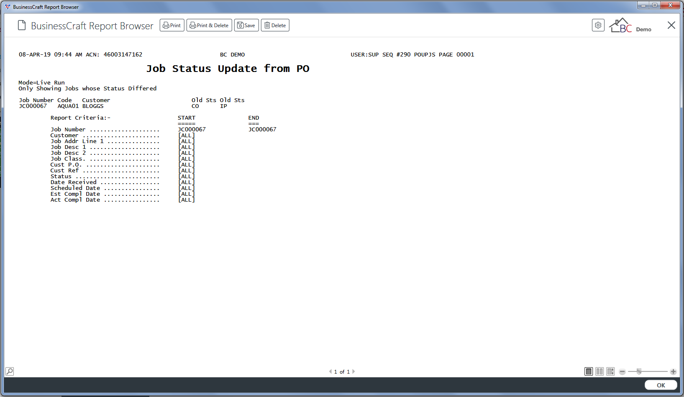
Task: Click the old status value 'CO'
Action: click(195, 106)
